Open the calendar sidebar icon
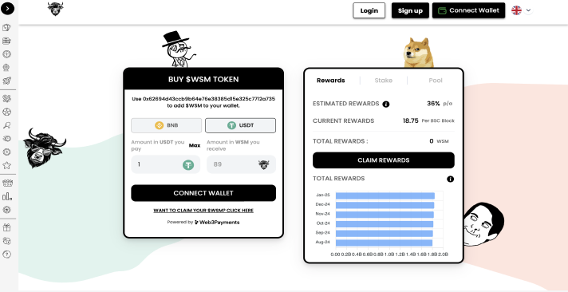This screenshot has height=292, width=568. click(6, 183)
